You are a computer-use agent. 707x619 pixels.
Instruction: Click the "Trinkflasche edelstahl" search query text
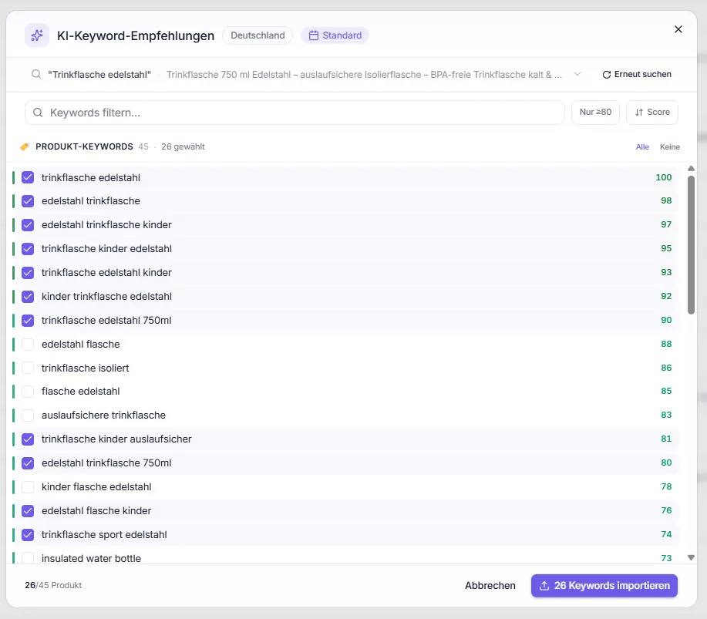99,75
